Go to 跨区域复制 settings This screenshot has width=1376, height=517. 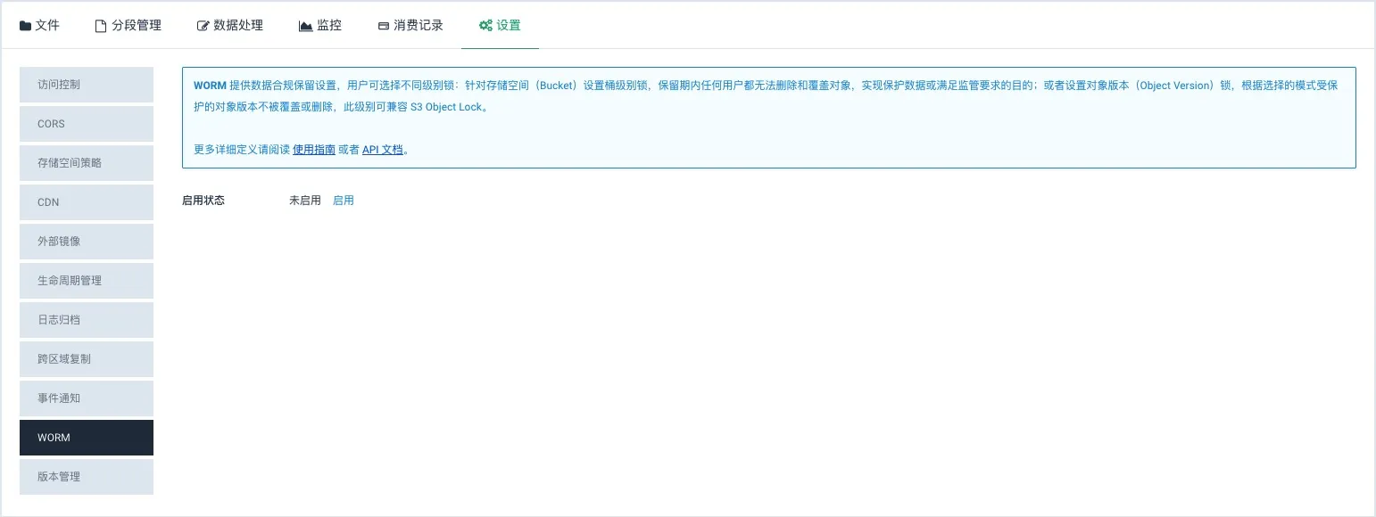[x=87, y=359]
